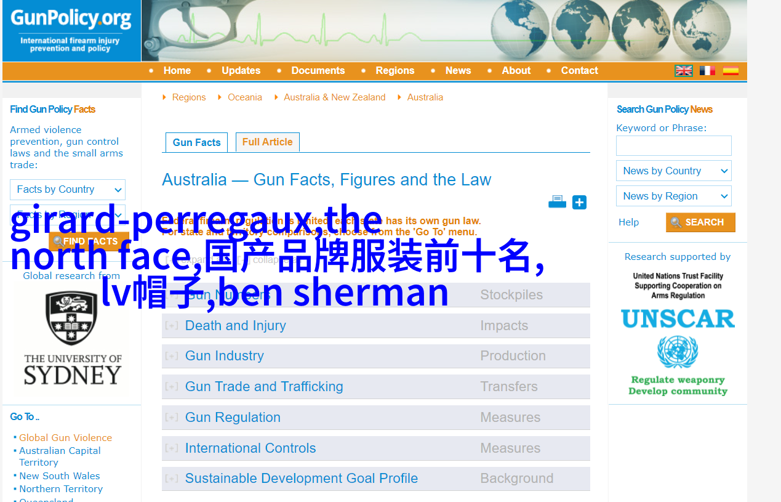Open the Northern Territory link
The image size is (781, 502).
[61, 489]
